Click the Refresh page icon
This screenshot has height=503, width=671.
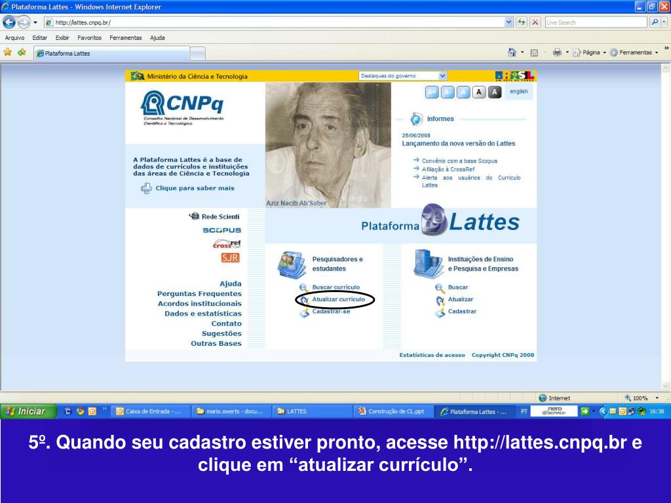pyautogui.click(x=521, y=22)
